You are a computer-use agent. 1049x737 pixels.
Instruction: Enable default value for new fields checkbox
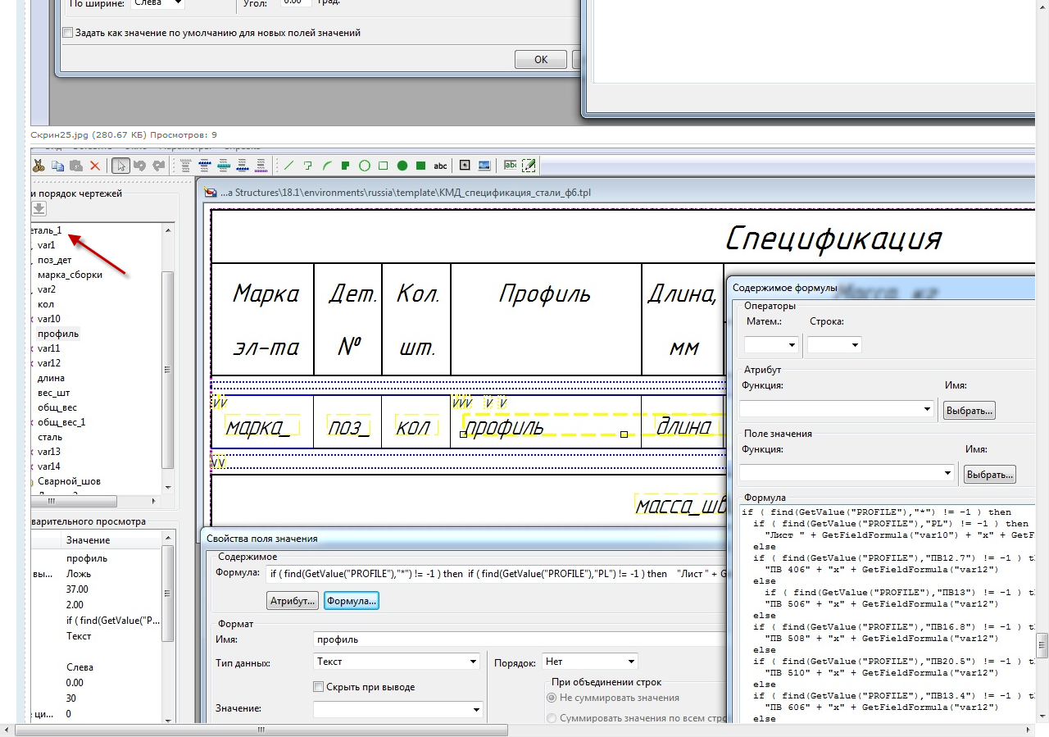[x=68, y=33]
